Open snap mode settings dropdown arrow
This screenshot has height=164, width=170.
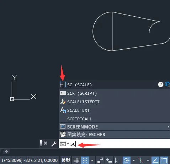[92, 160]
